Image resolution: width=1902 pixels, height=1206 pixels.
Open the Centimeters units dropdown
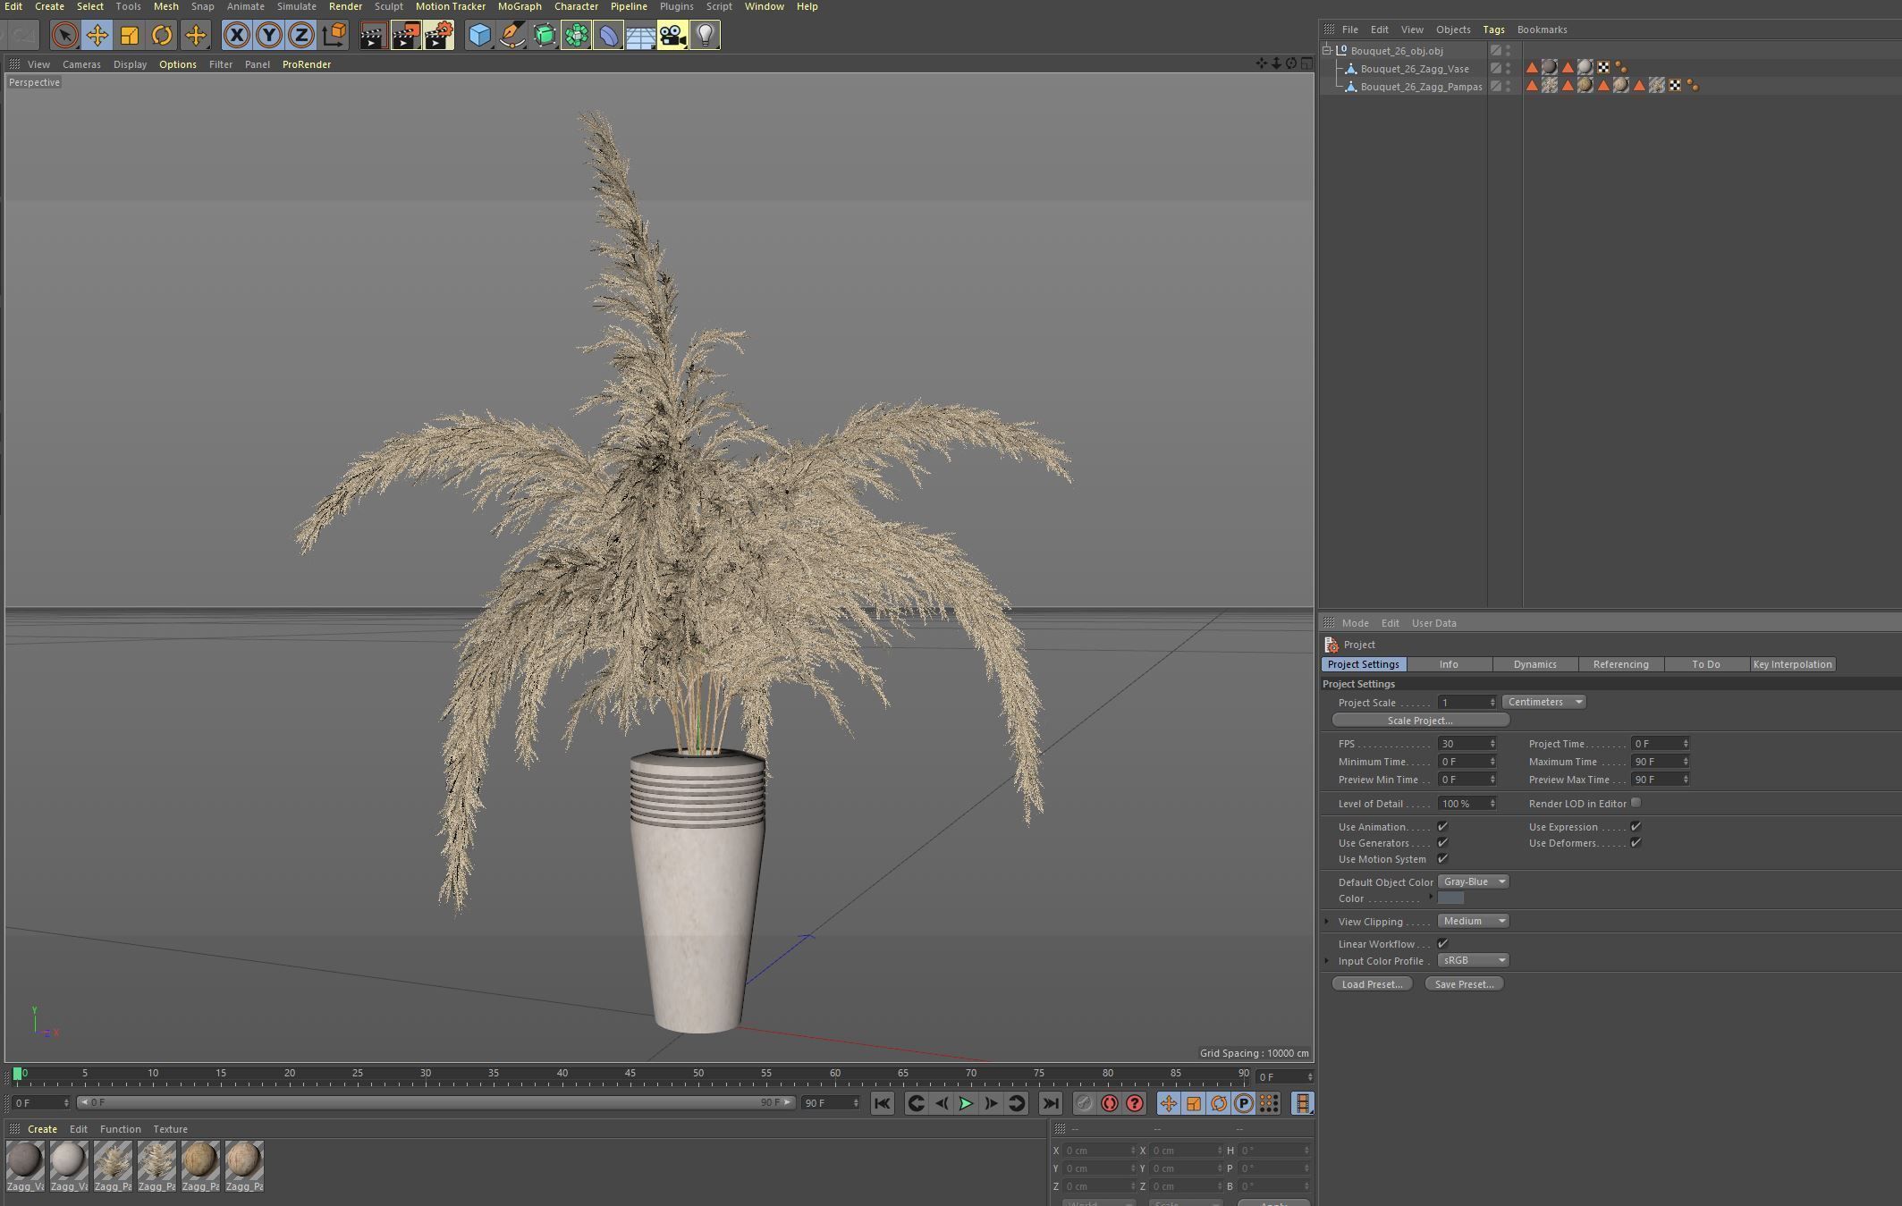click(1543, 702)
